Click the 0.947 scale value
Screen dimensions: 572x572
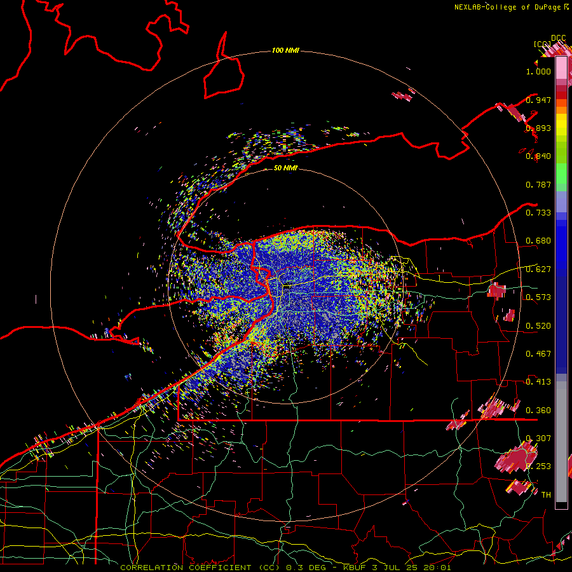click(538, 100)
